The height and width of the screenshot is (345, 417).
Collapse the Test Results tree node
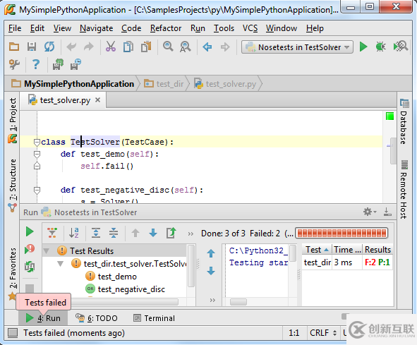47,251
